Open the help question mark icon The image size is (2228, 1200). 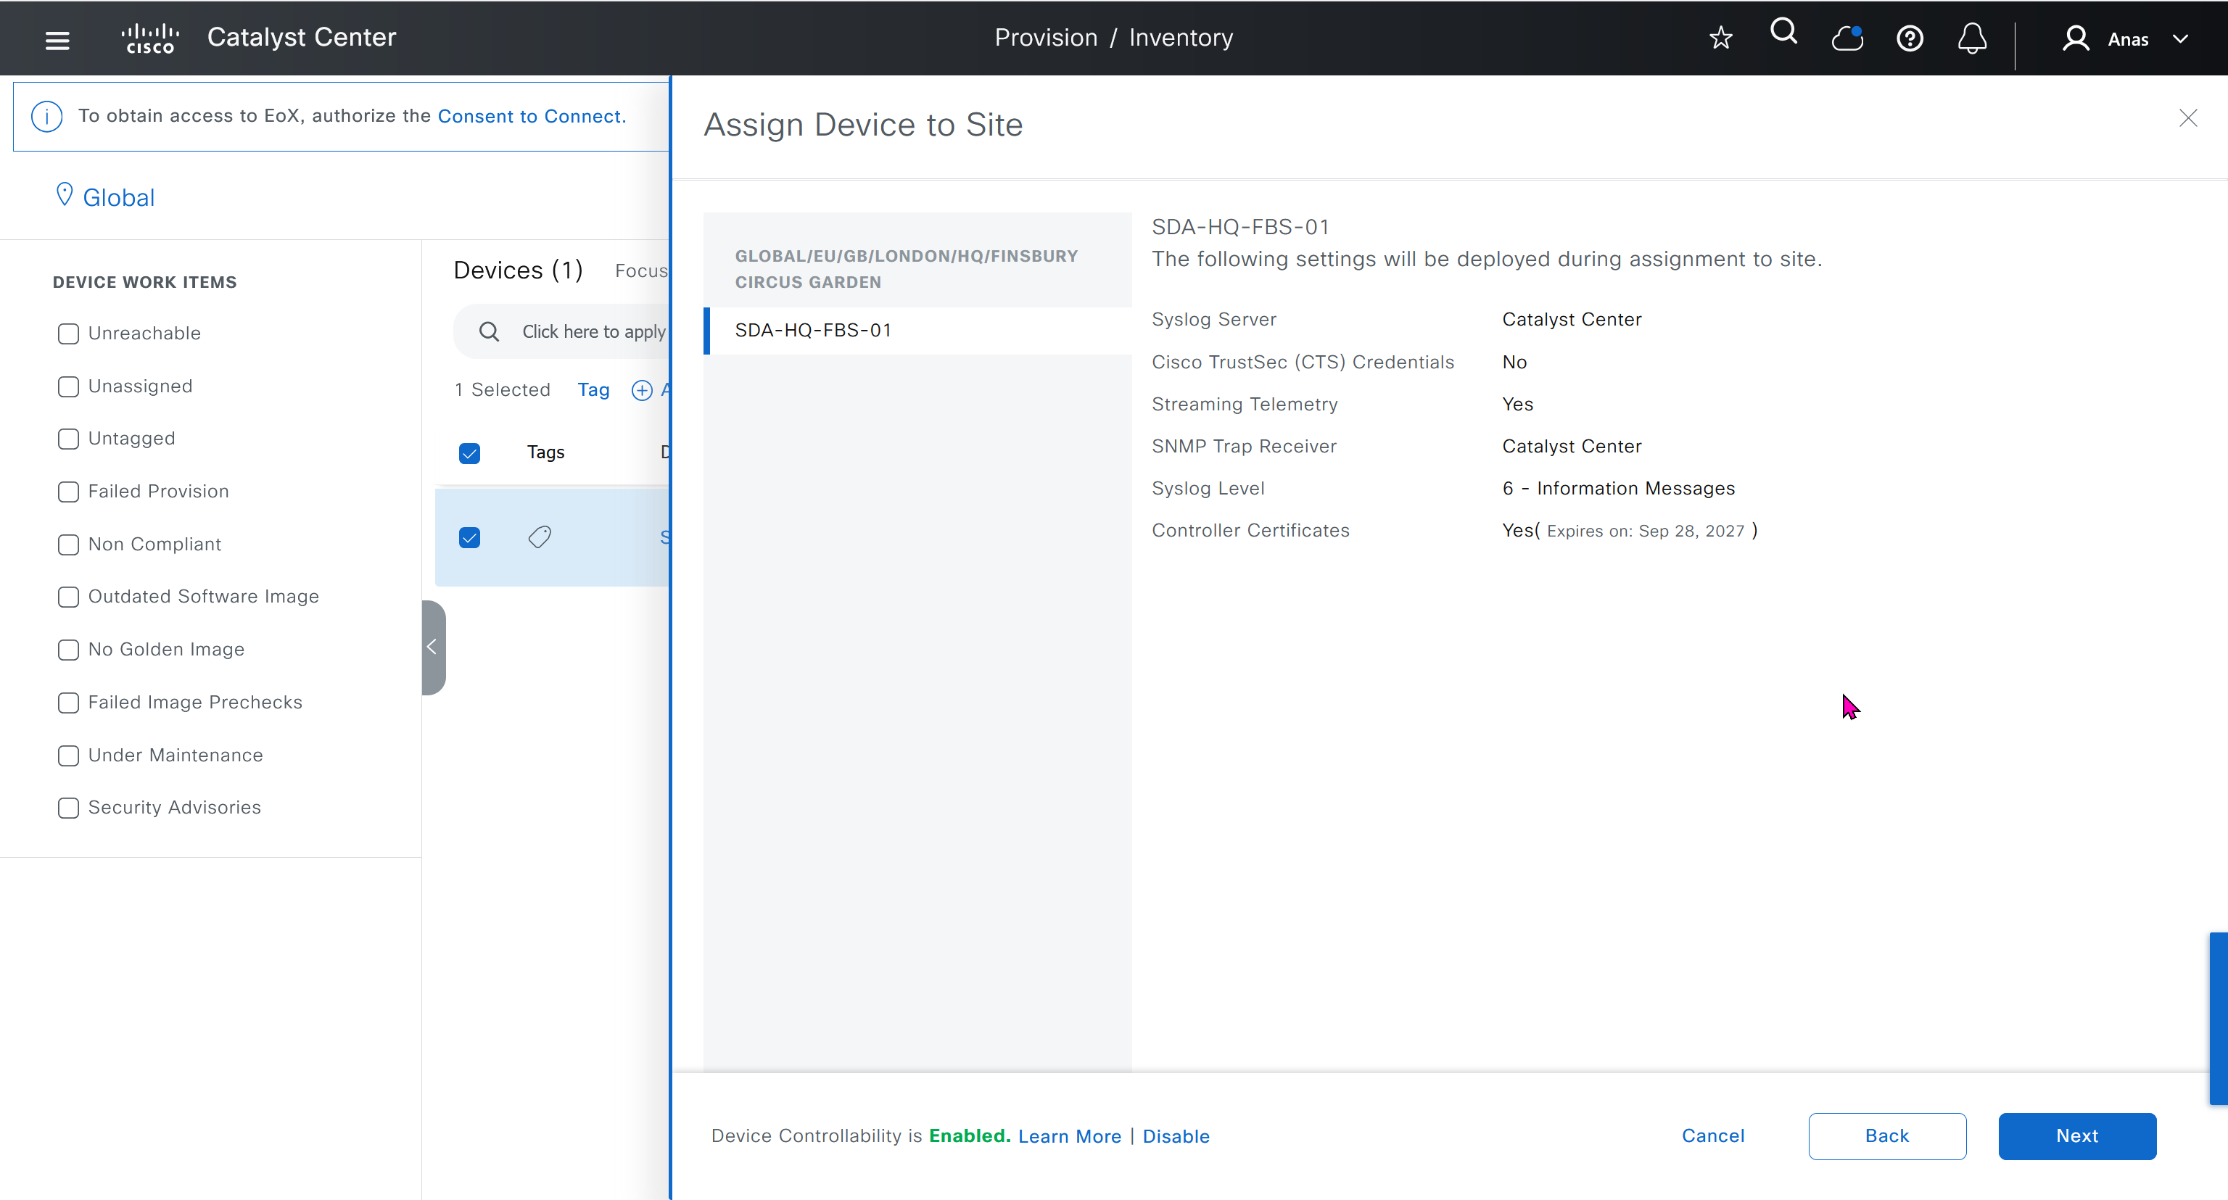(x=1910, y=39)
